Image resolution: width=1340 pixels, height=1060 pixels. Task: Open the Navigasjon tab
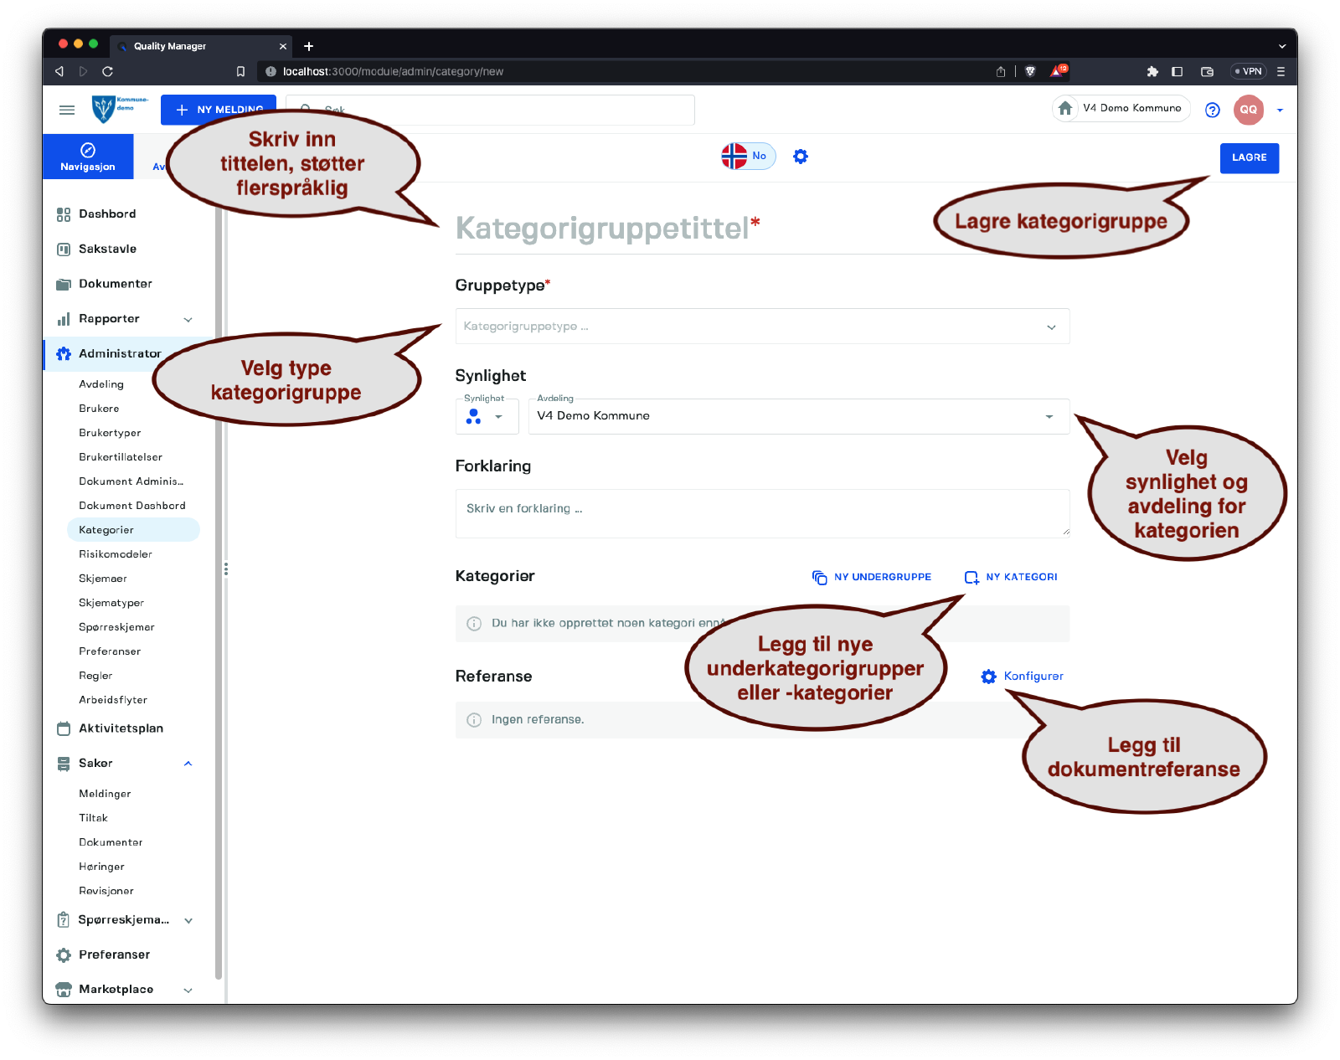tap(88, 157)
